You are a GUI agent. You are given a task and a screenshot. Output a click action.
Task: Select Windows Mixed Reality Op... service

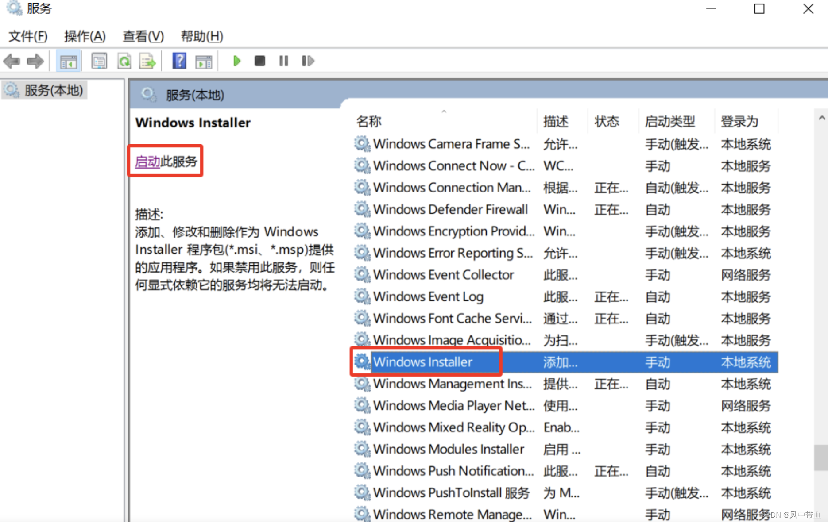click(x=565, y=427)
